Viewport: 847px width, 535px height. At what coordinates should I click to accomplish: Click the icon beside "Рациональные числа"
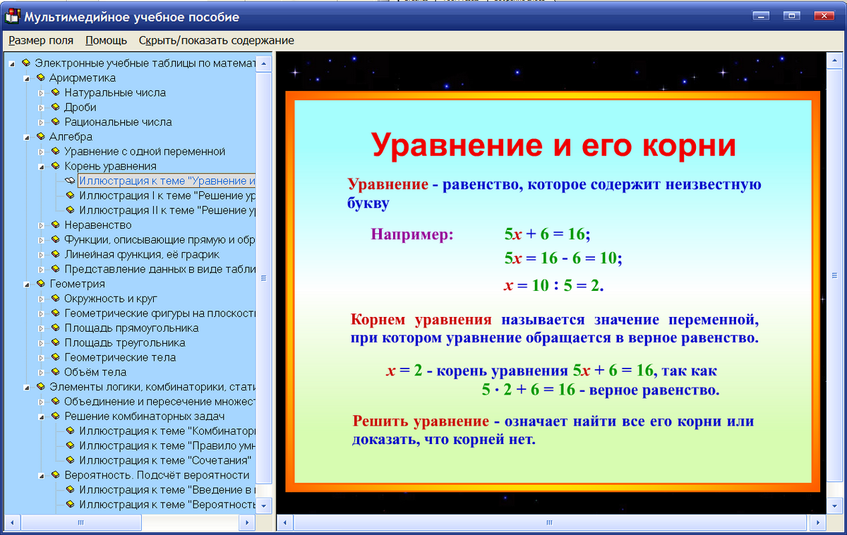(55, 122)
